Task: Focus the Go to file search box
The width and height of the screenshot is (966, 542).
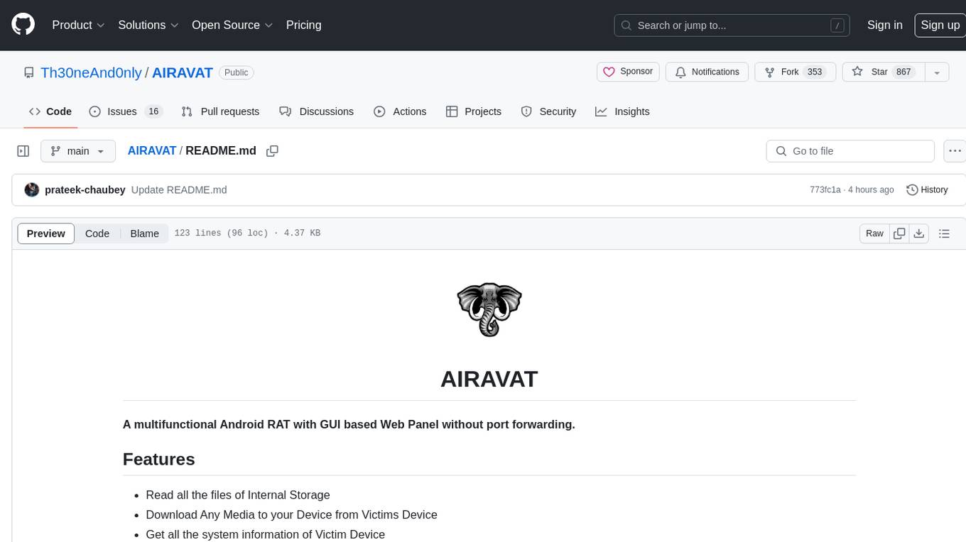Action: pyautogui.click(x=850, y=151)
